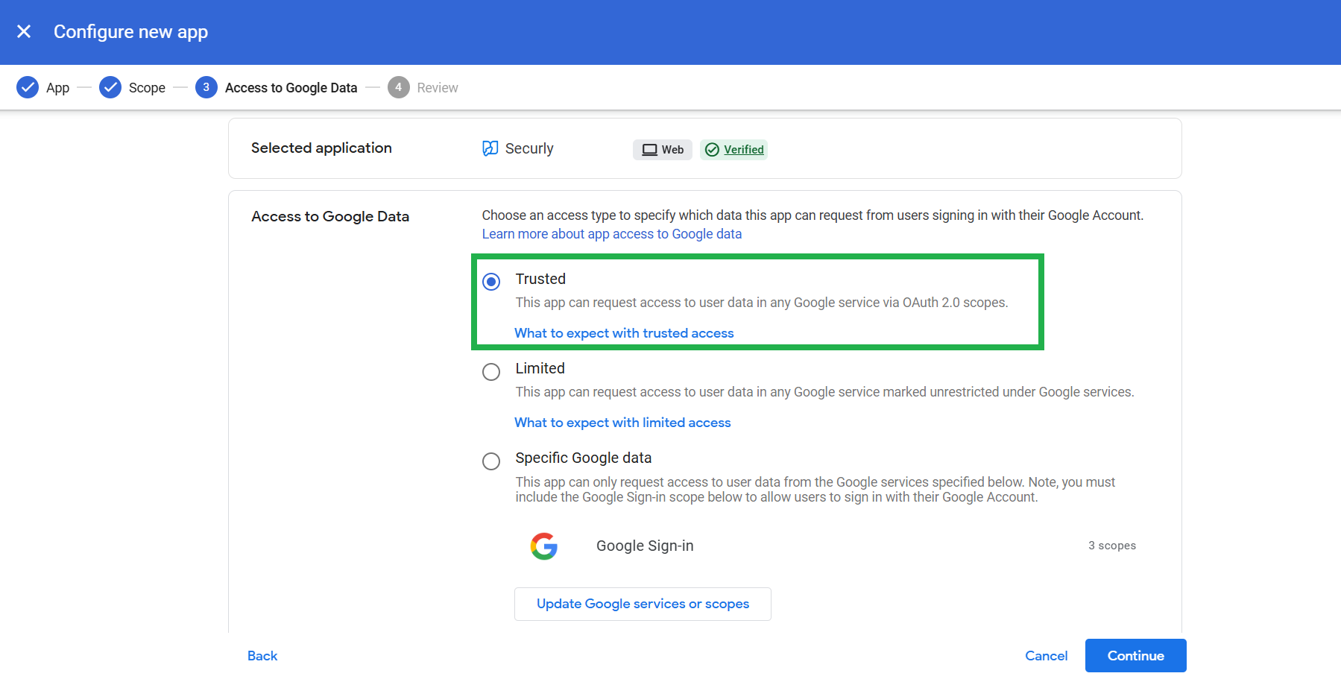This screenshot has height=682, width=1341.
Task: Select the Trusted access radio button
Action: tap(491, 282)
